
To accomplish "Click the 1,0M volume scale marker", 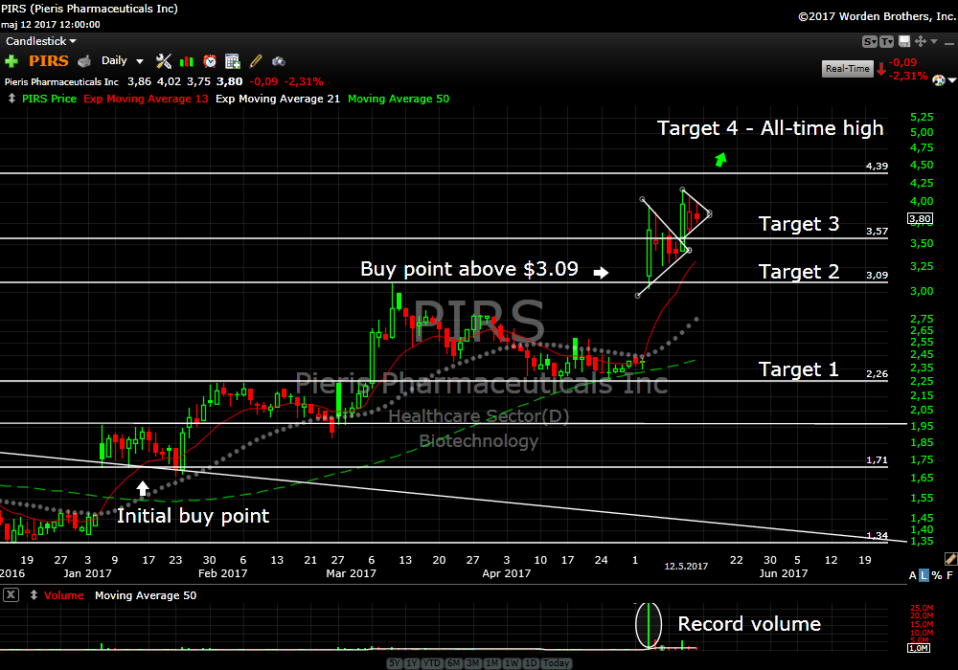I will pyautogui.click(x=919, y=648).
